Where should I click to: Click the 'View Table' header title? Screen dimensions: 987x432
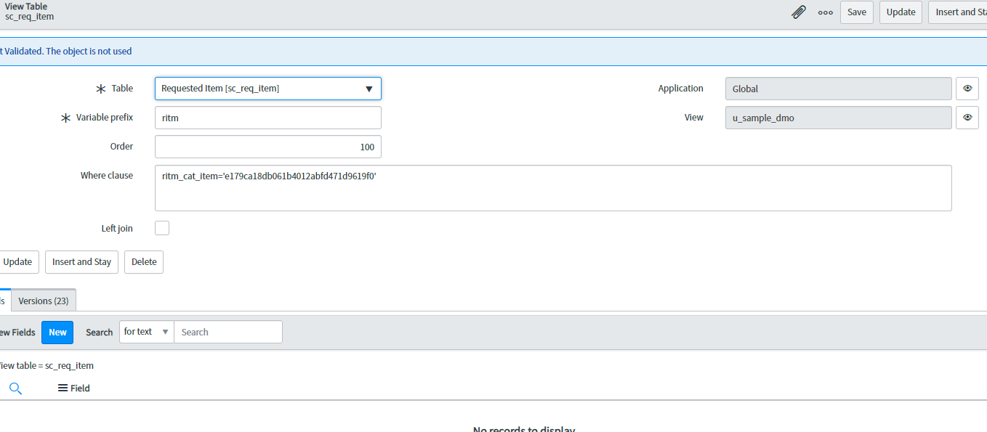point(26,7)
